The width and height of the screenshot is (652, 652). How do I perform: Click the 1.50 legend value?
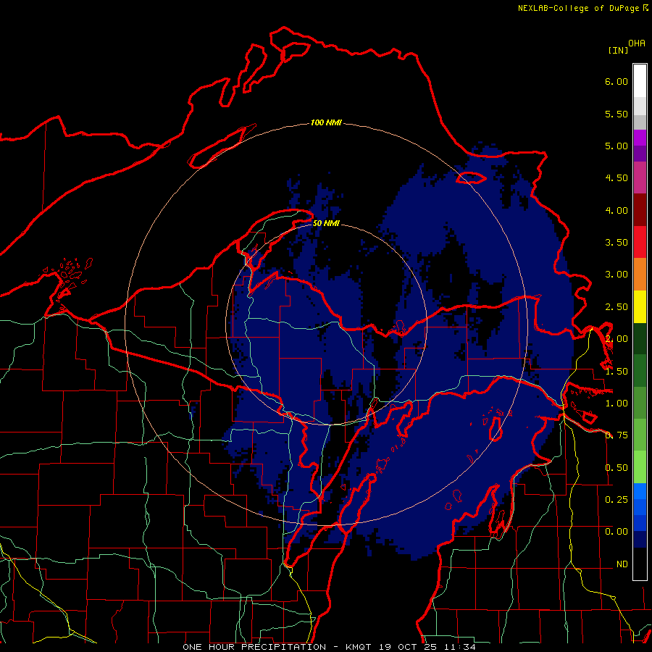[x=617, y=372]
